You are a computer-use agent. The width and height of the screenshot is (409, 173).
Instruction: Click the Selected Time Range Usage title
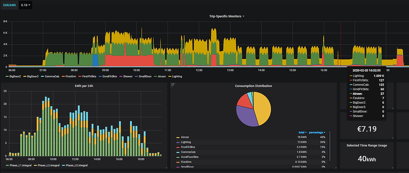tap(366, 145)
